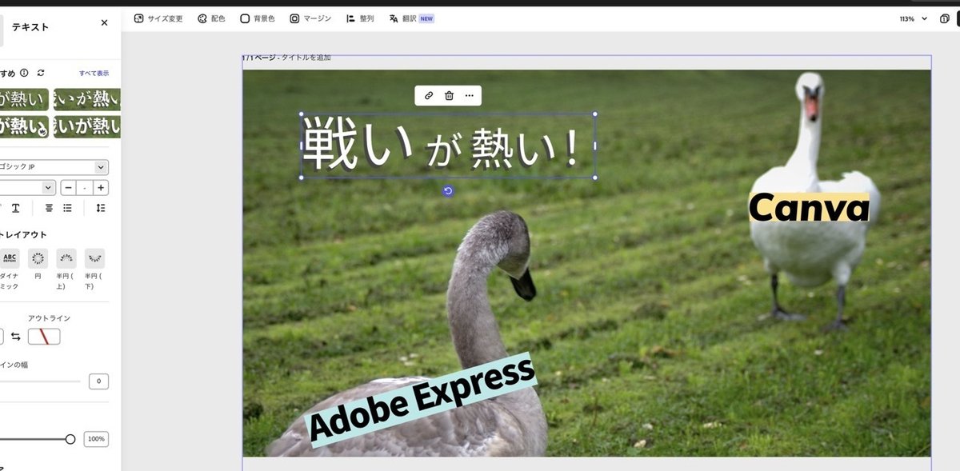Screen dimensions: 960x471
Task: Select the Canva text label
Action: [x=809, y=208]
